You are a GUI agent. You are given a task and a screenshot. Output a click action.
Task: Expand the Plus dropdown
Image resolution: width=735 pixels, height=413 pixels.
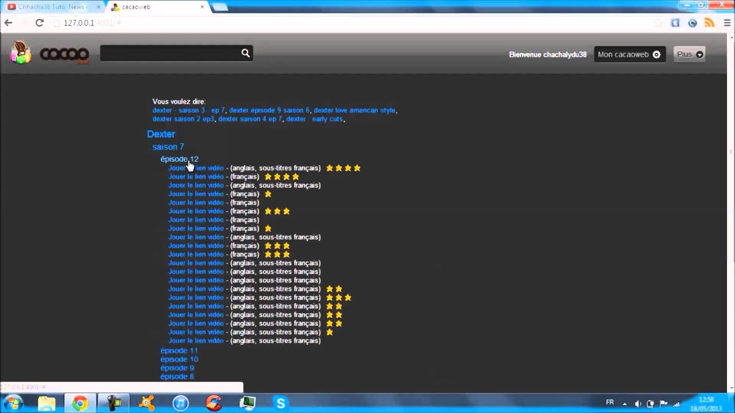coord(690,54)
